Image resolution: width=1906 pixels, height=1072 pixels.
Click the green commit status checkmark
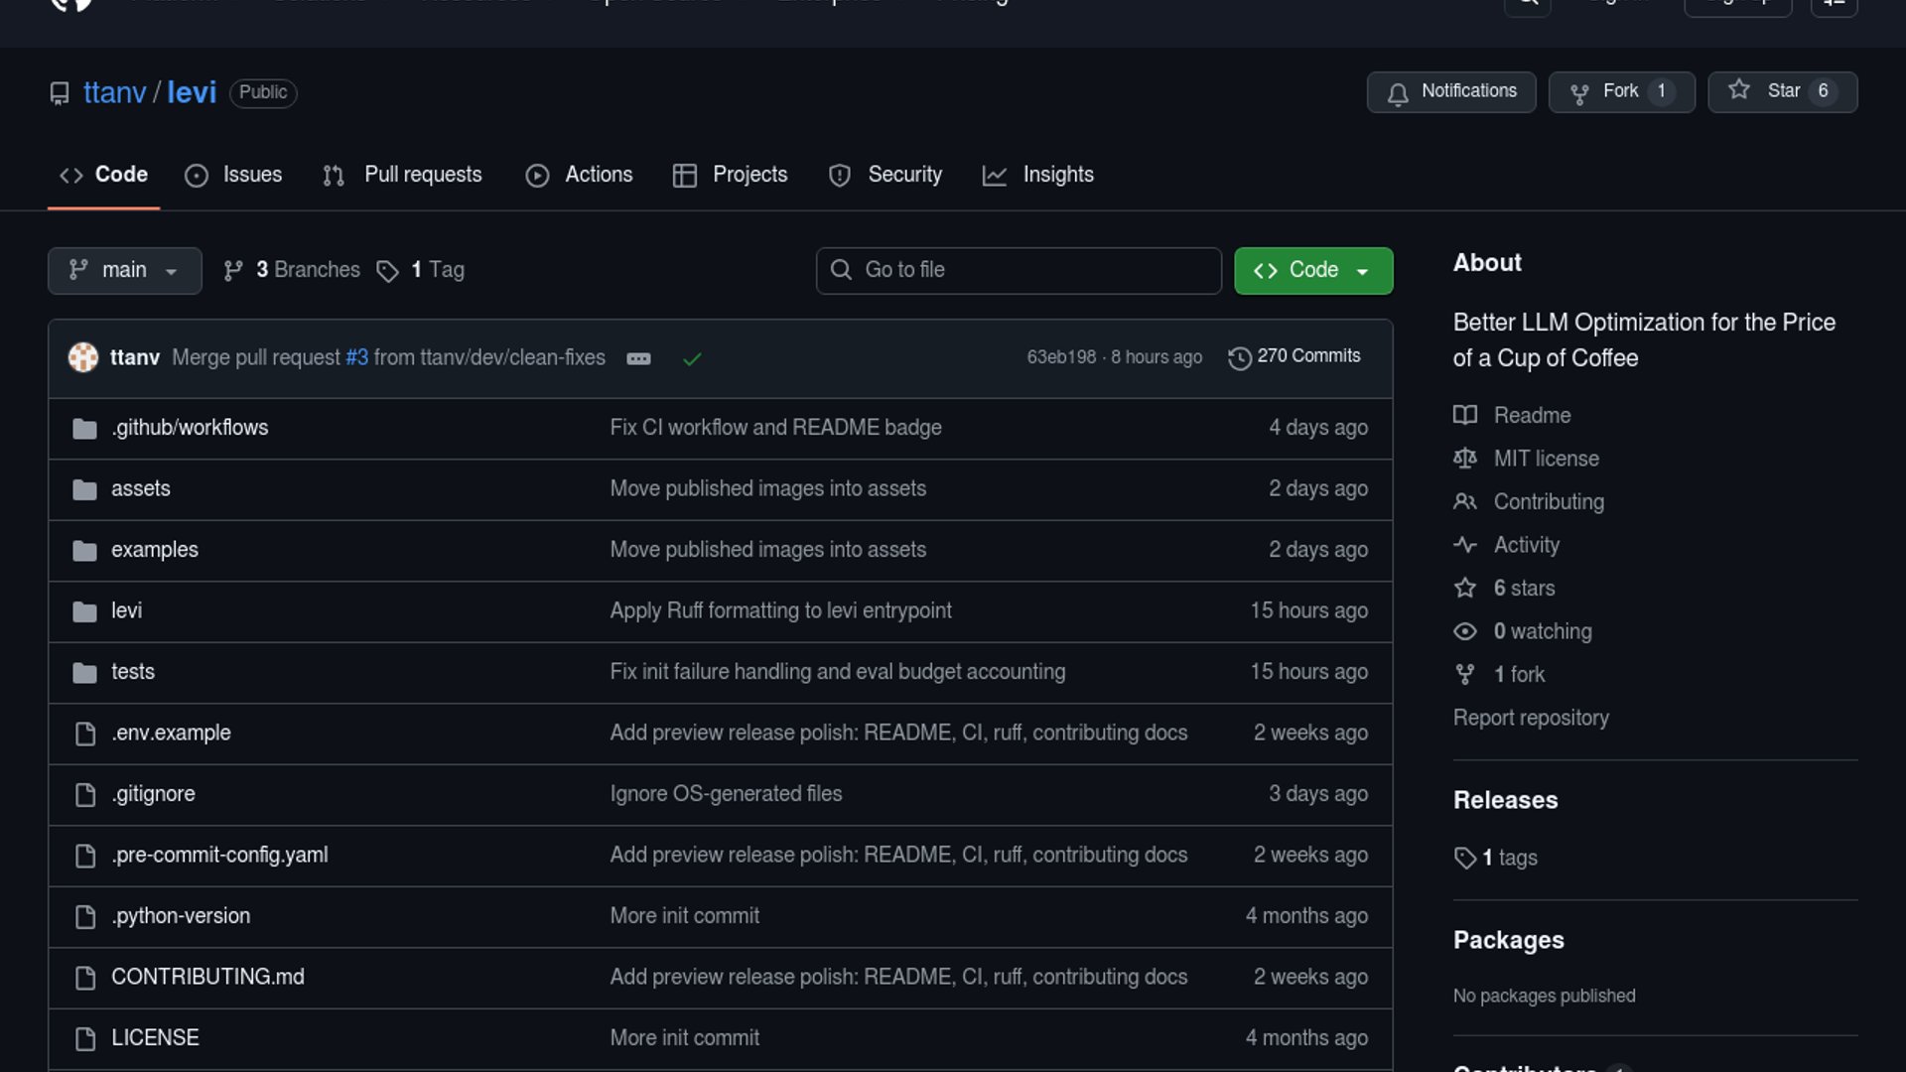[692, 358]
